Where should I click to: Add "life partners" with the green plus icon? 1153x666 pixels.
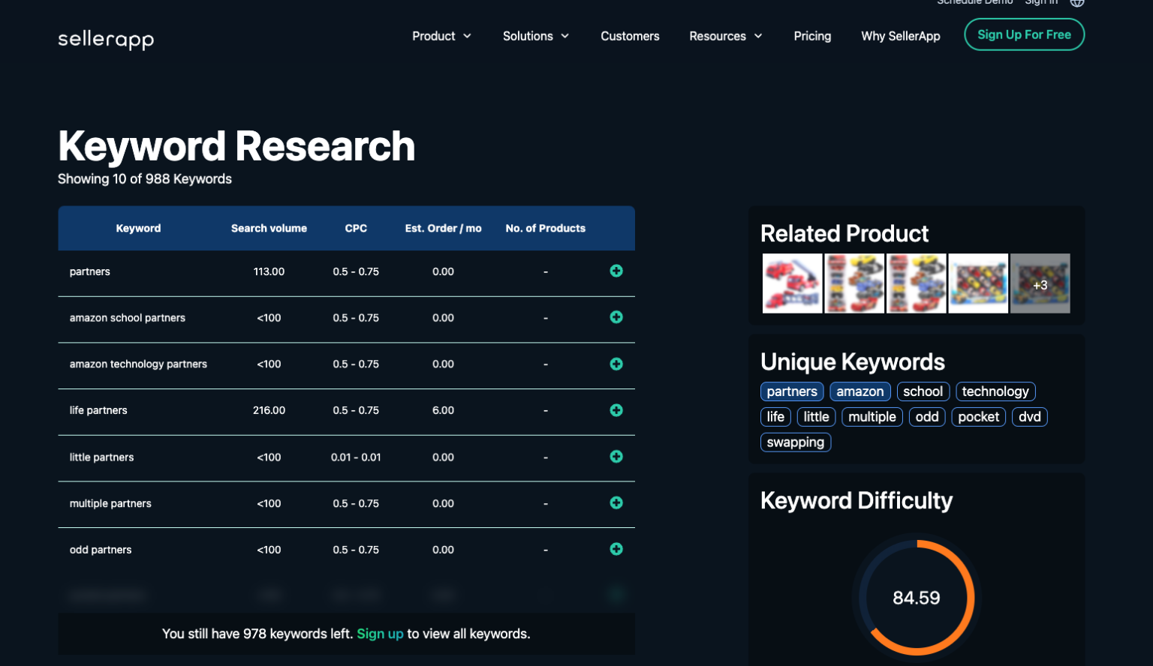click(616, 410)
